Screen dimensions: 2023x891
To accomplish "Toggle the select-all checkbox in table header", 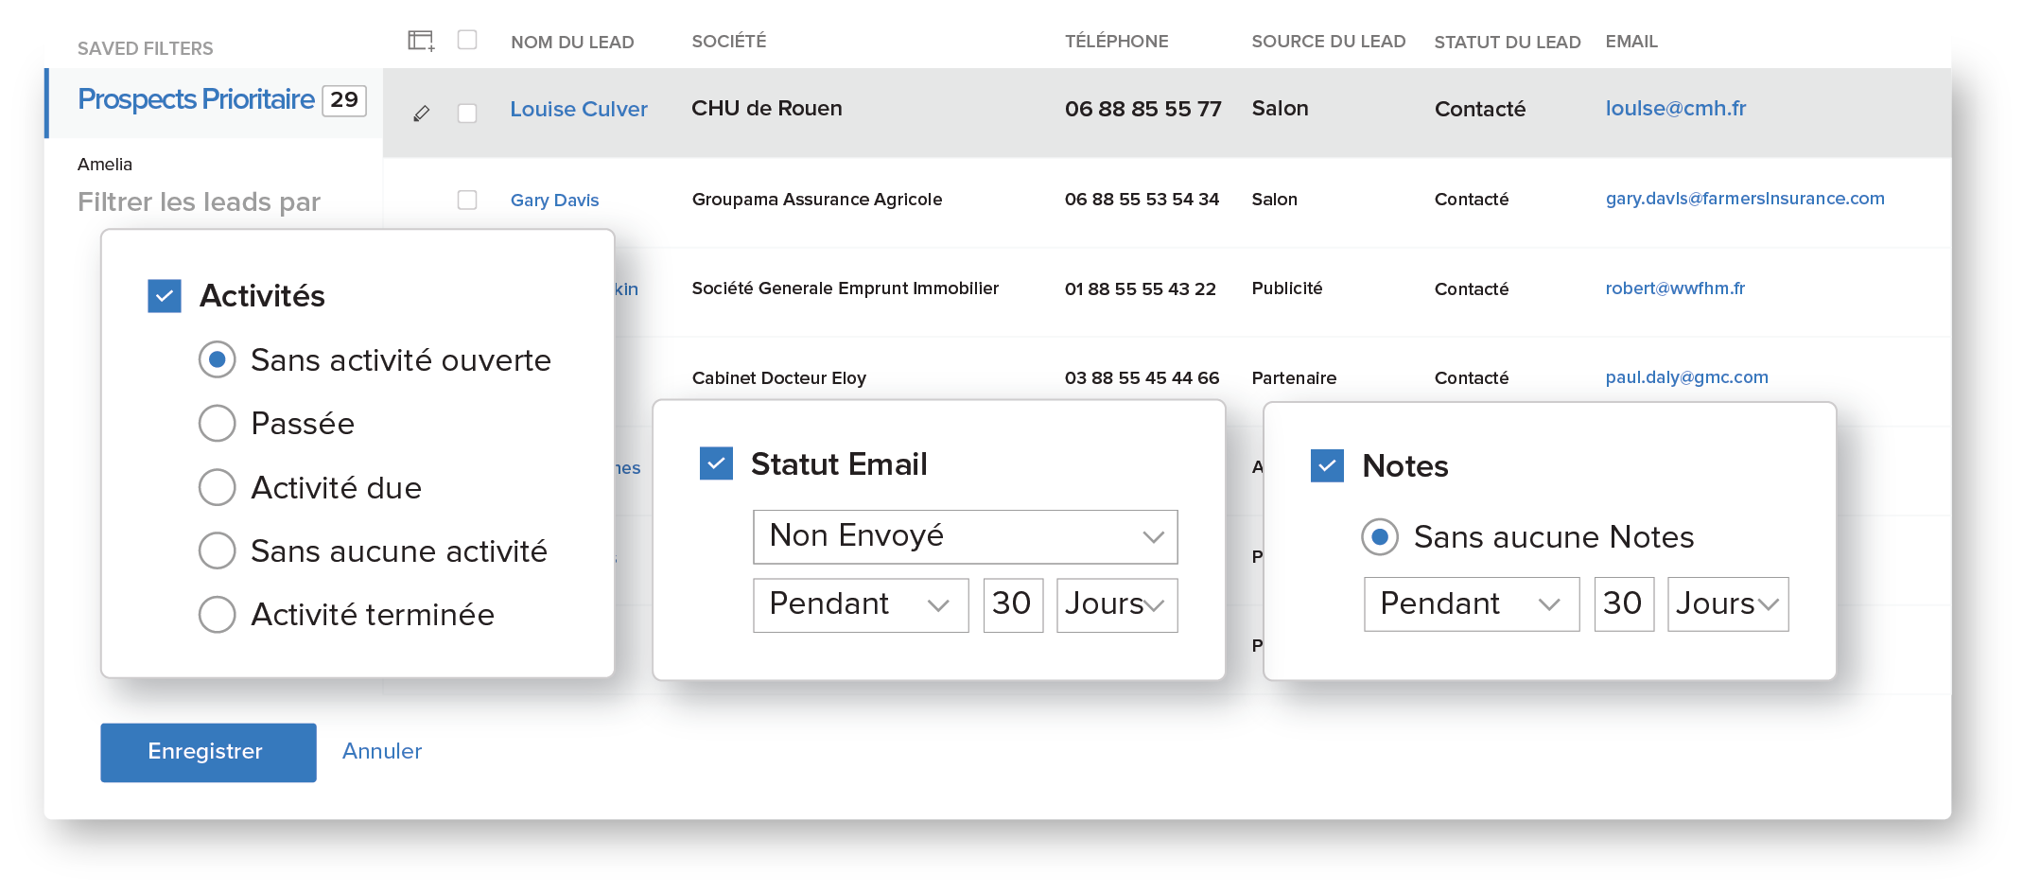I will click(x=467, y=40).
